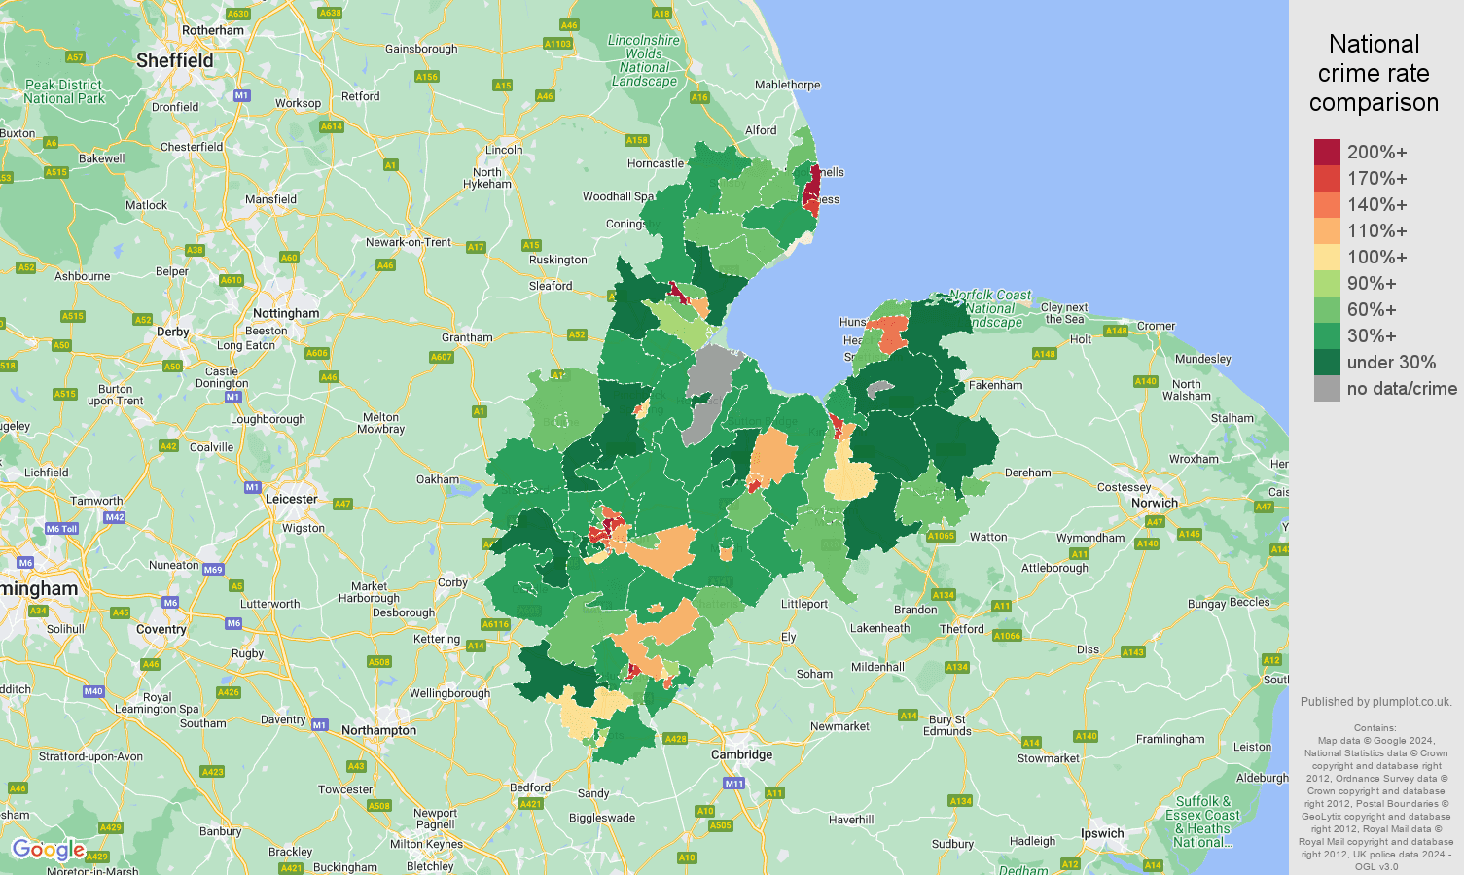Click the M1 motorway shield near Sheffield
Viewport: 1464px width, 875px height.
241,95
